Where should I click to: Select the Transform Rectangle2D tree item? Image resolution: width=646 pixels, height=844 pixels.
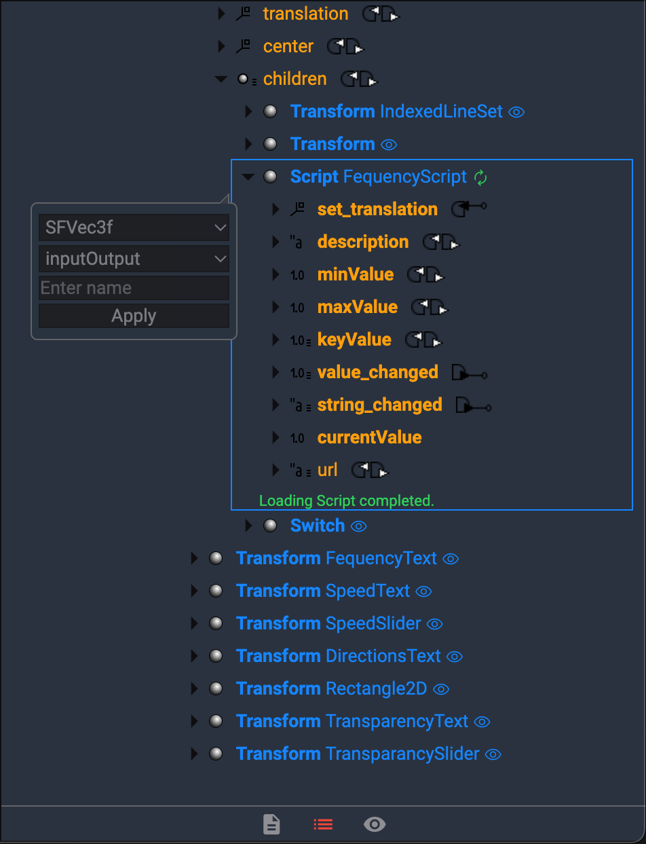(x=331, y=689)
